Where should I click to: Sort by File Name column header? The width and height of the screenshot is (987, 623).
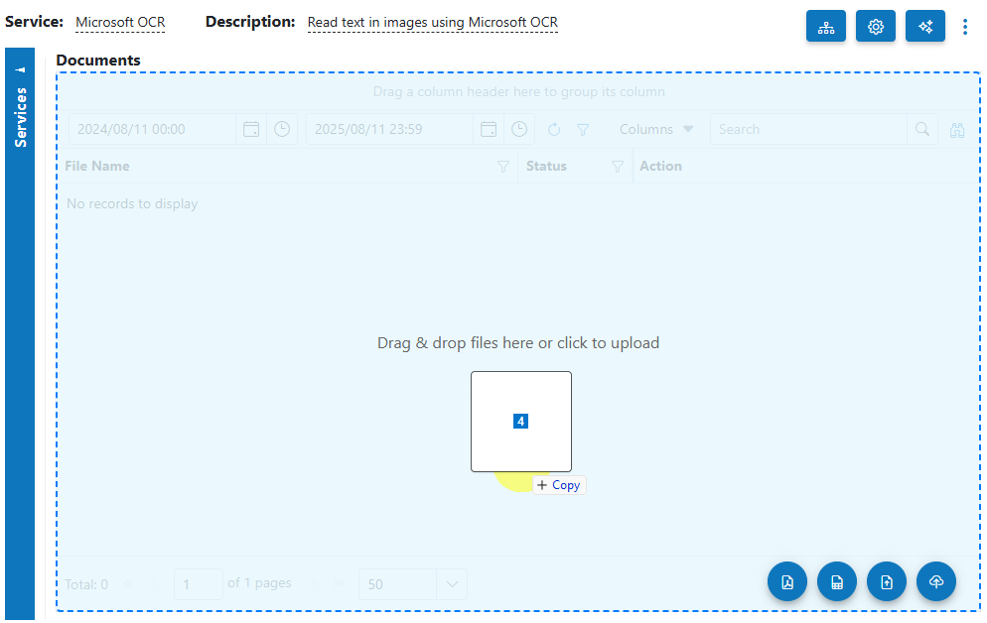(97, 166)
